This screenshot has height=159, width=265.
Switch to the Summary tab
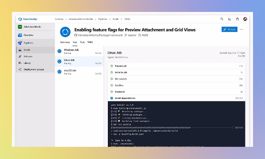tap(65, 42)
